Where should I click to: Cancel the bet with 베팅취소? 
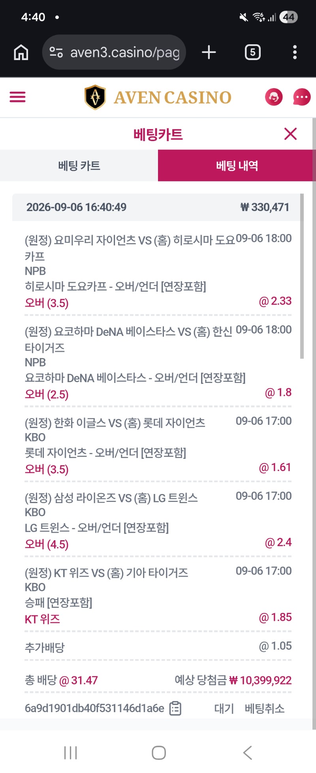(x=265, y=709)
